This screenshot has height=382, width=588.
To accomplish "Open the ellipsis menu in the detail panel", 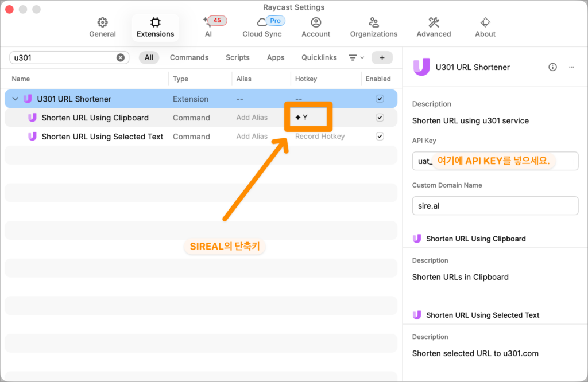I will pos(571,67).
